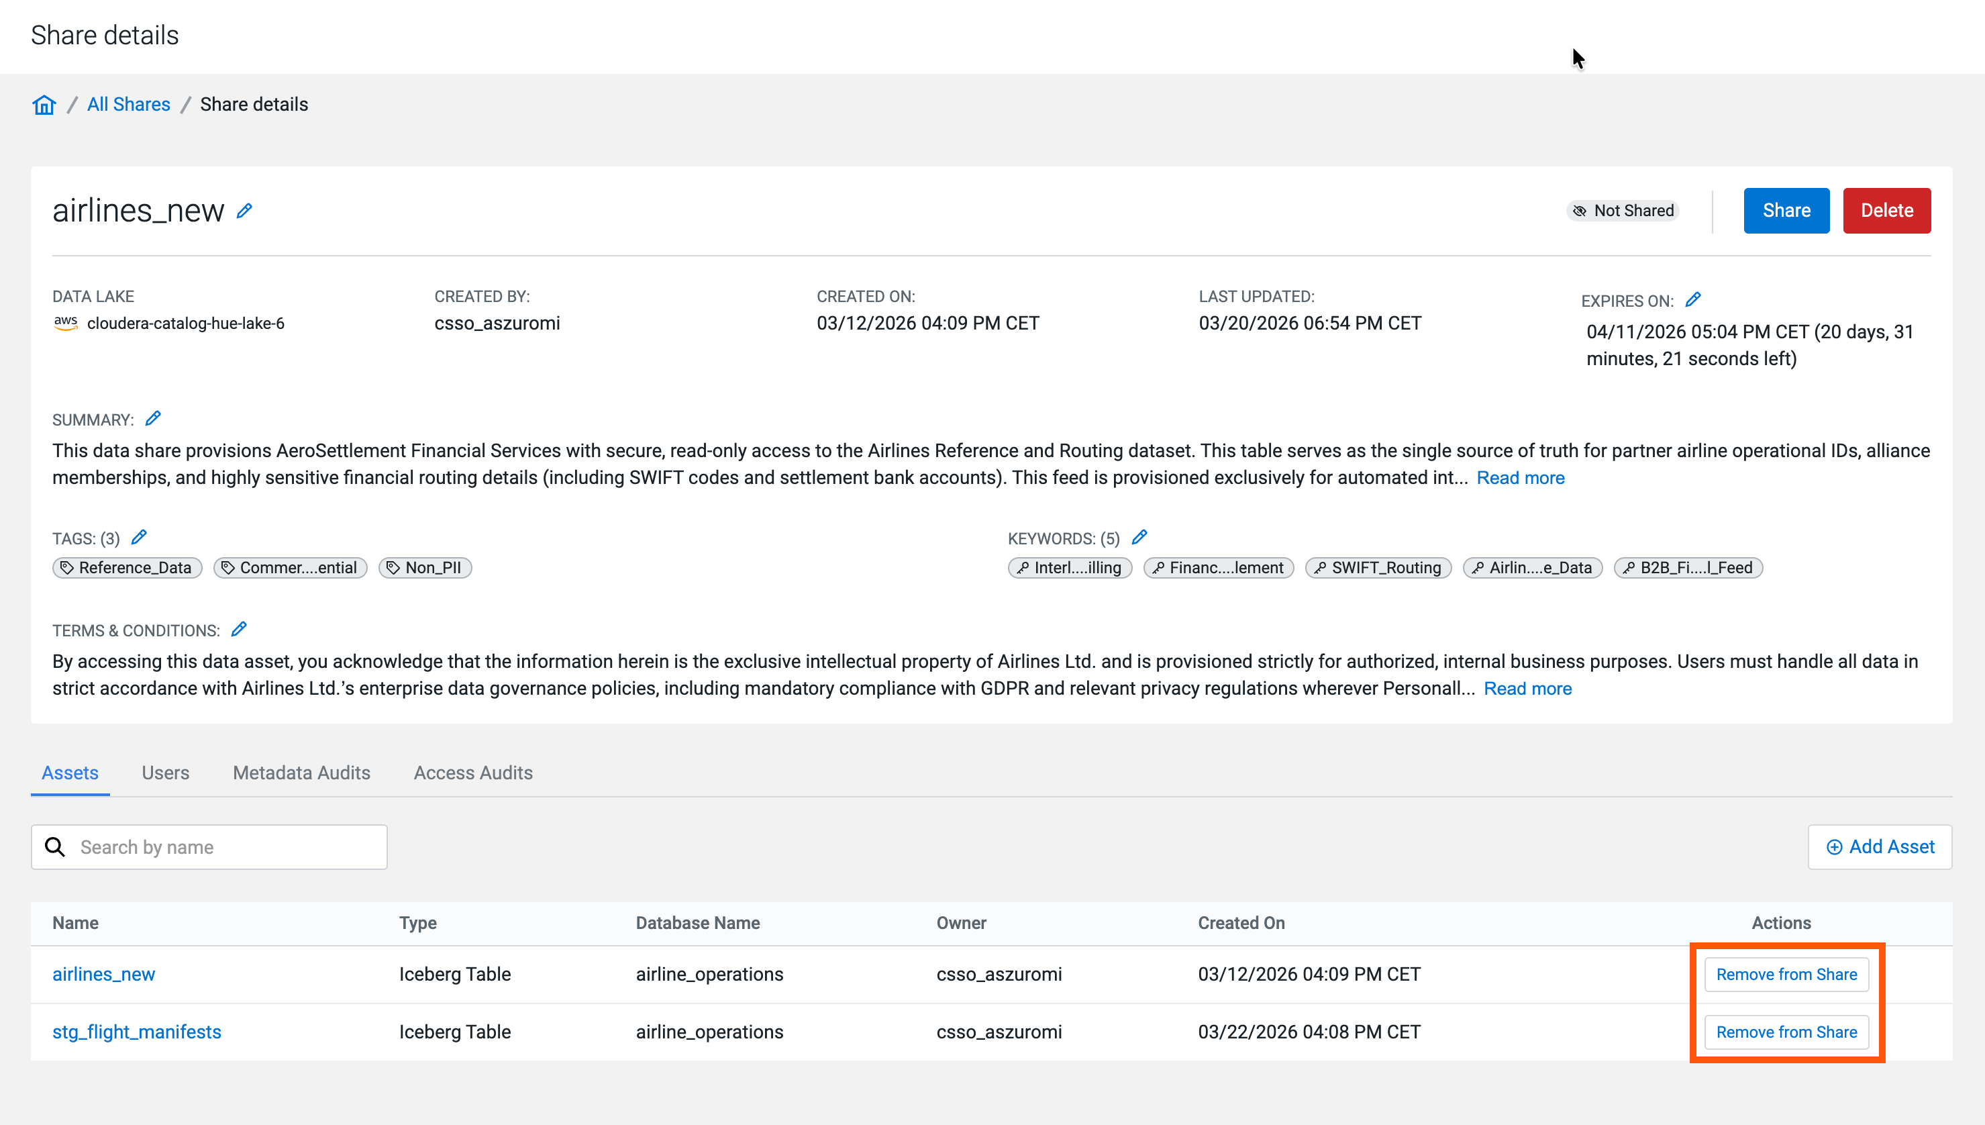Image resolution: width=1985 pixels, height=1125 pixels.
Task: Edit the Keywords list
Action: pos(1139,538)
